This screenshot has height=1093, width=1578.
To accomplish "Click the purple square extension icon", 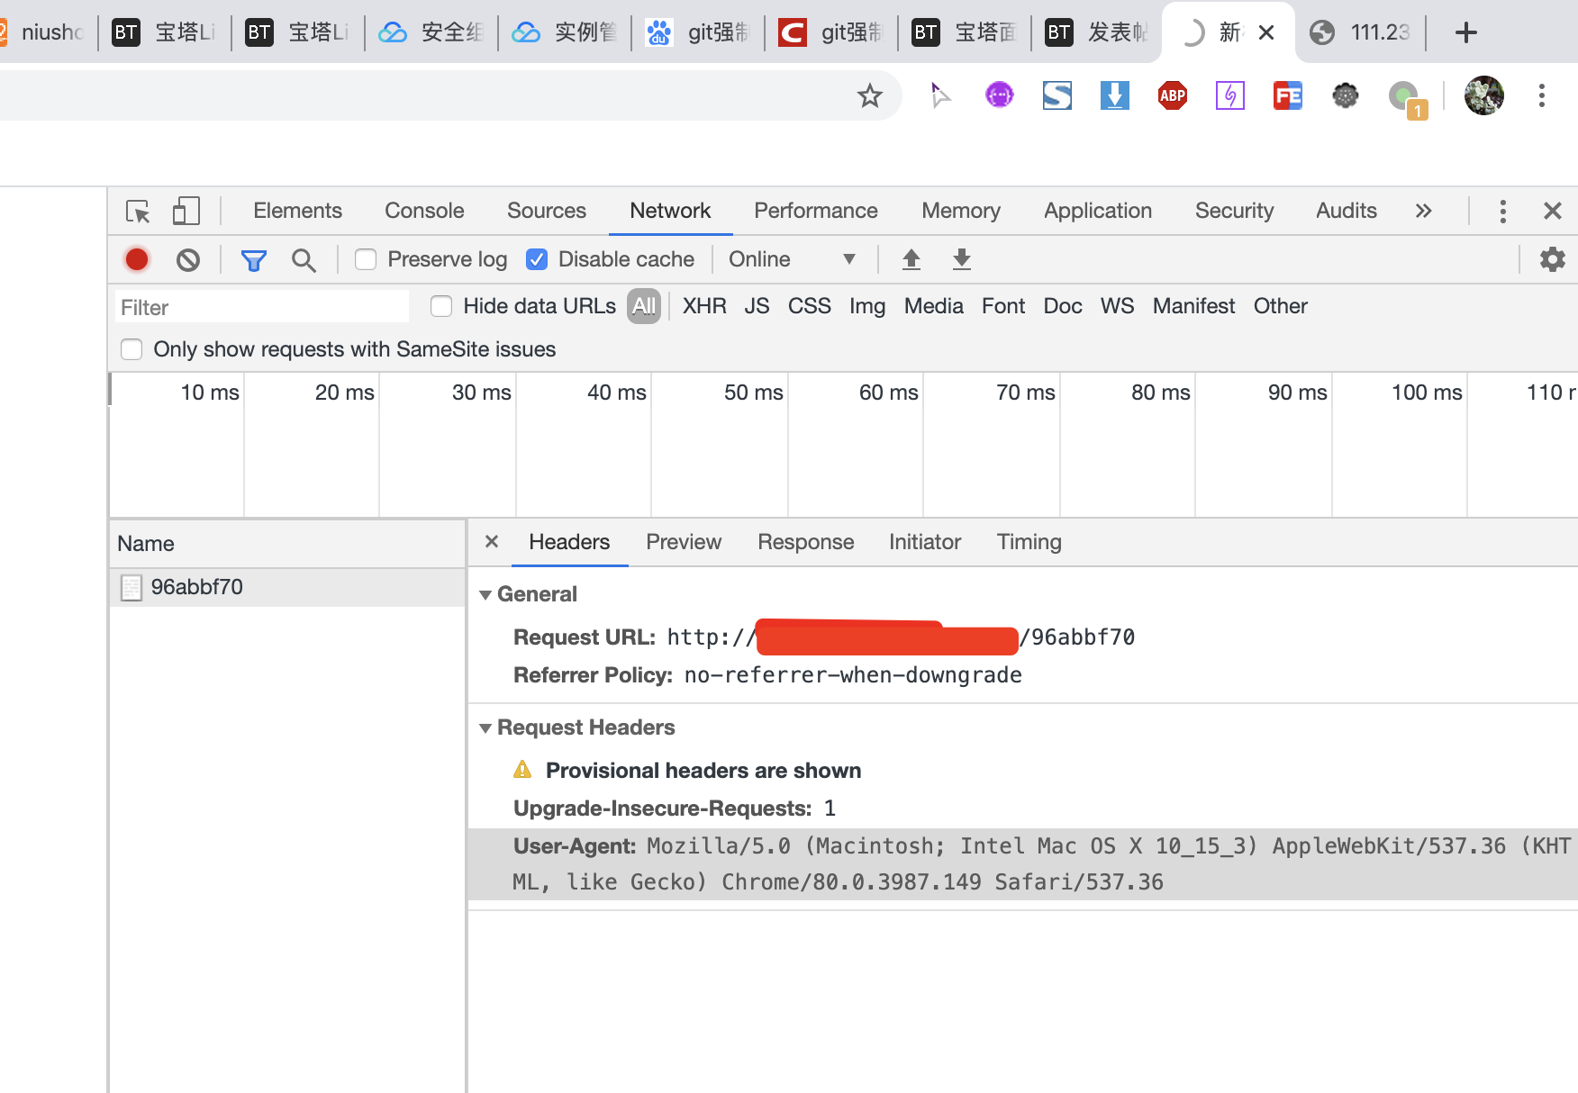I will (1230, 95).
